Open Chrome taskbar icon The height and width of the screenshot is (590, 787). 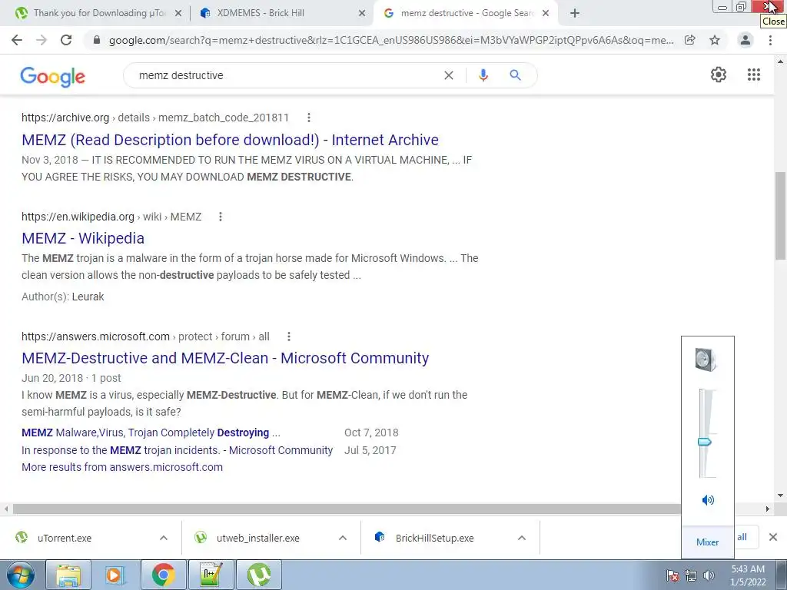pos(163,575)
